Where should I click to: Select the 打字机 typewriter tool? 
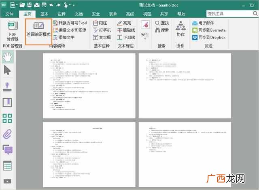tap(102, 30)
